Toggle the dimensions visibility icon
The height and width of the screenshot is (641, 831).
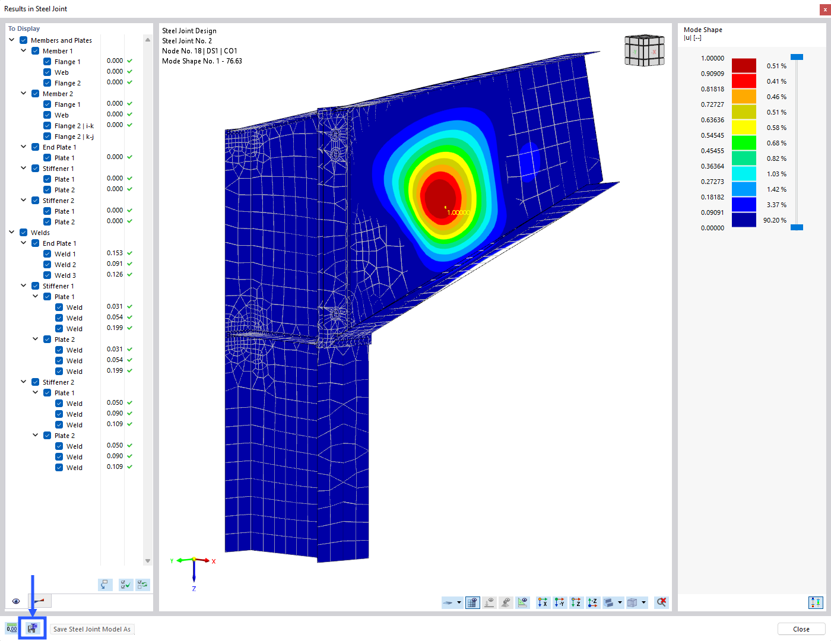click(x=522, y=602)
